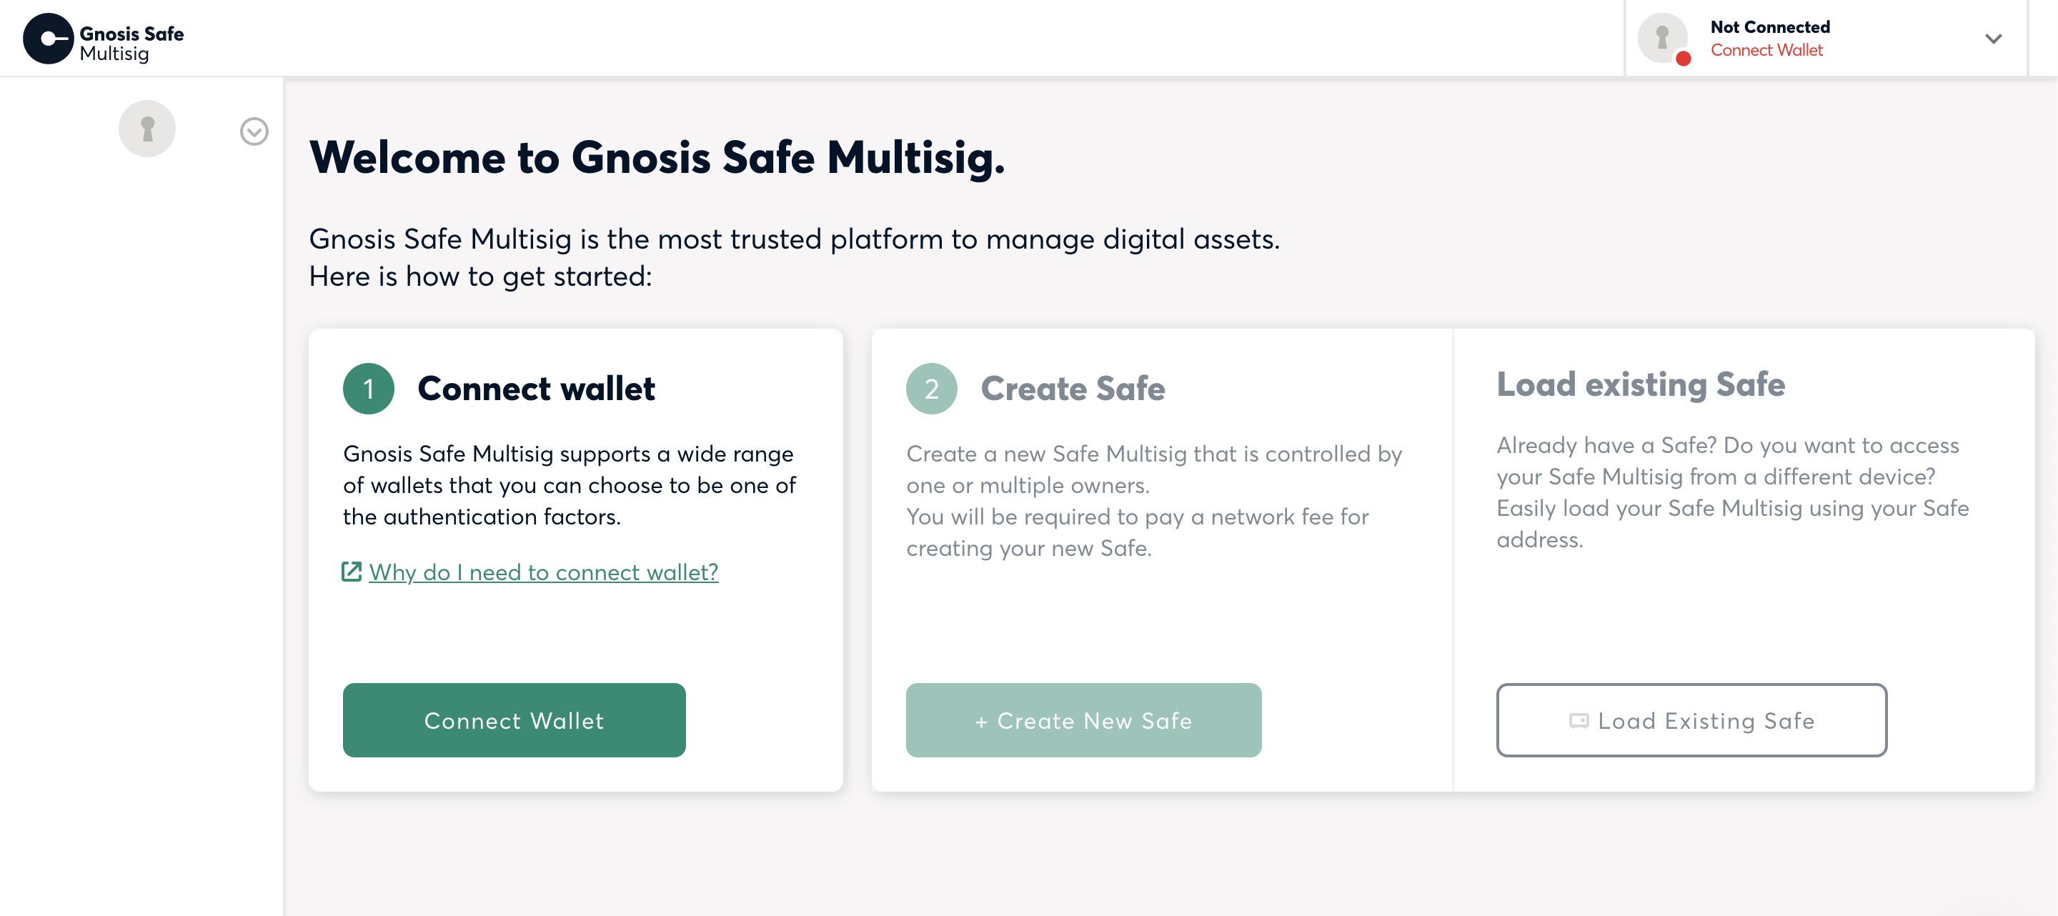Click the external link icon beside the wallet help link
This screenshot has width=2058, height=916.
(x=352, y=572)
